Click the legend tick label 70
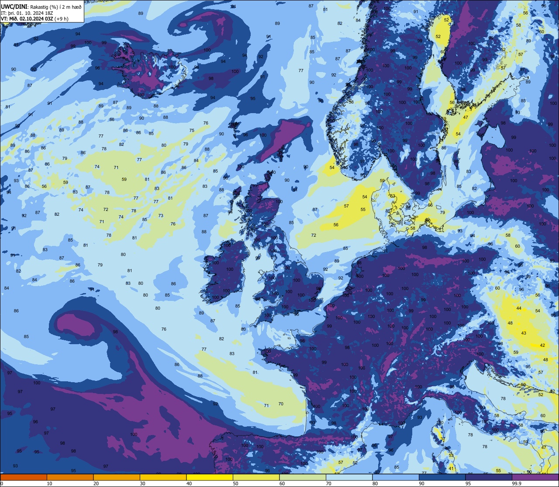This screenshot has width=559, height=487. (328, 484)
